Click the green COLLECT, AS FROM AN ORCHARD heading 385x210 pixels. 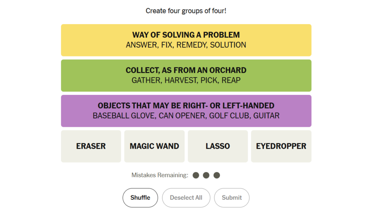[x=186, y=70]
